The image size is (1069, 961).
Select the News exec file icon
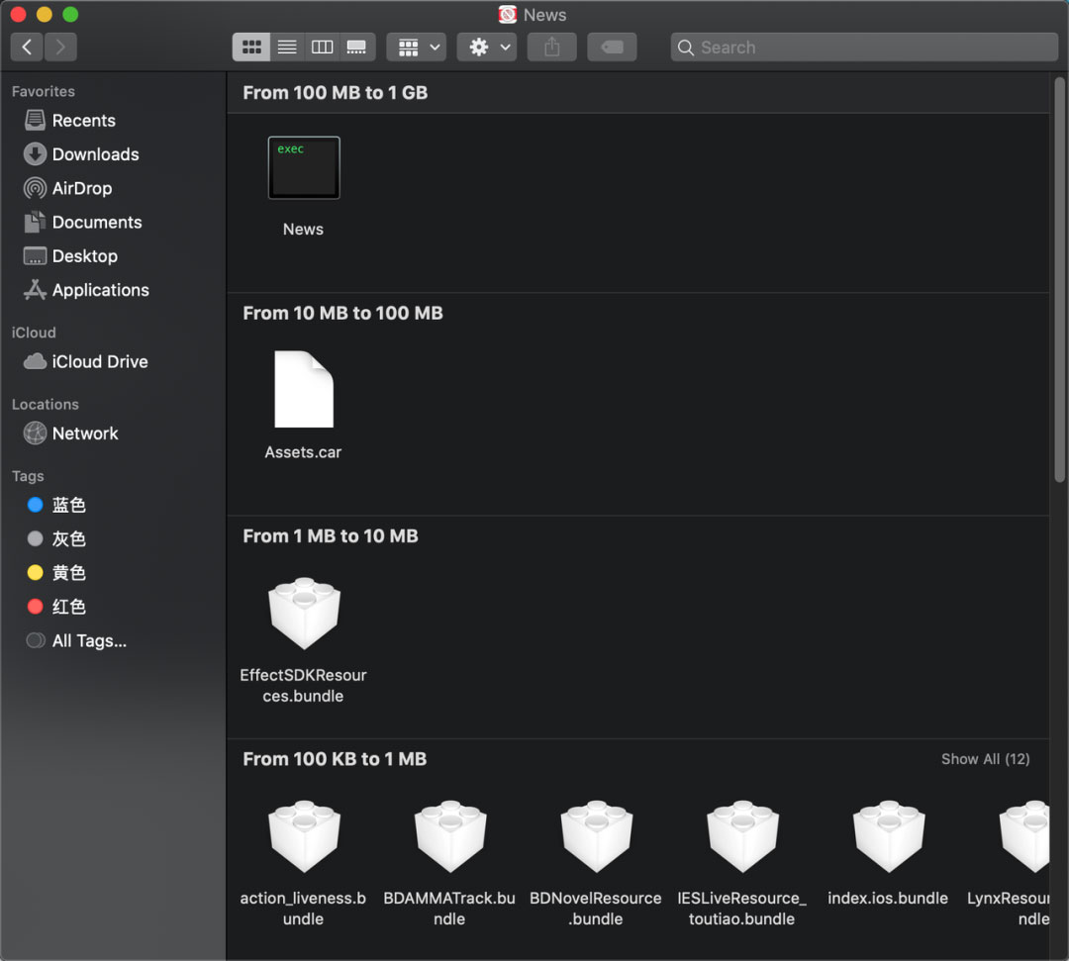304,168
